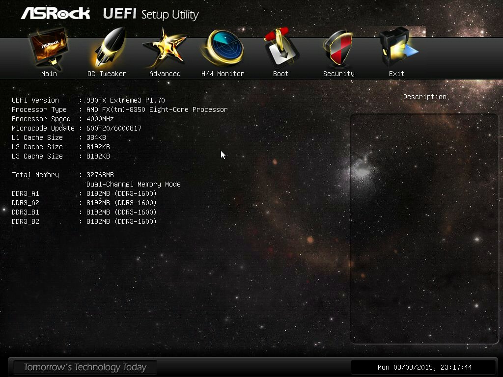The image size is (503, 377).
Task: Click the DDR3_A2 8192MB (DDR3-1600) value
Action: (x=122, y=203)
